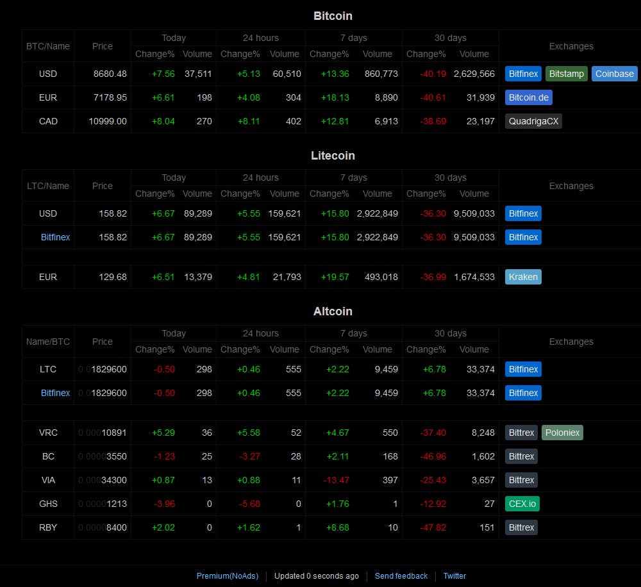Click Bittrex badge in BC row
Viewport: 641px width, 587px height.
pyautogui.click(x=521, y=456)
